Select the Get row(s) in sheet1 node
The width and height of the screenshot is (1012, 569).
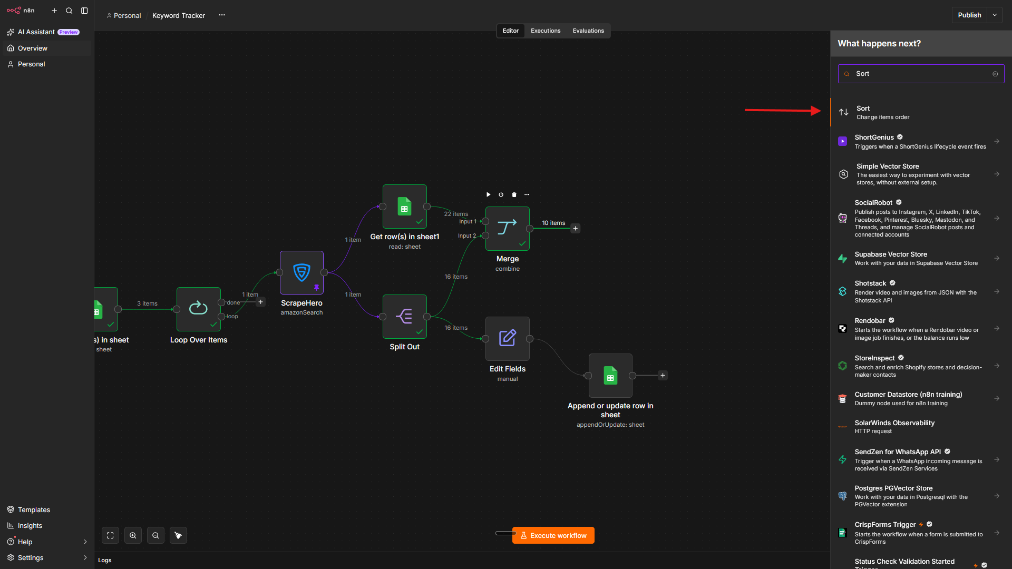404,207
